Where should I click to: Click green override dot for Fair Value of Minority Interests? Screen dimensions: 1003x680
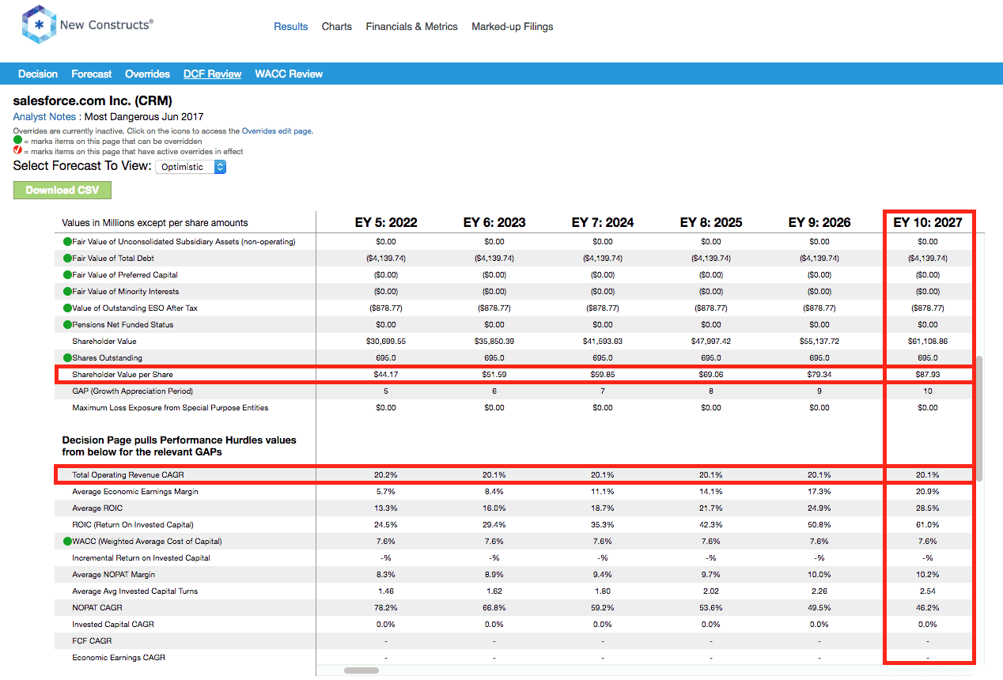(67, 291)
